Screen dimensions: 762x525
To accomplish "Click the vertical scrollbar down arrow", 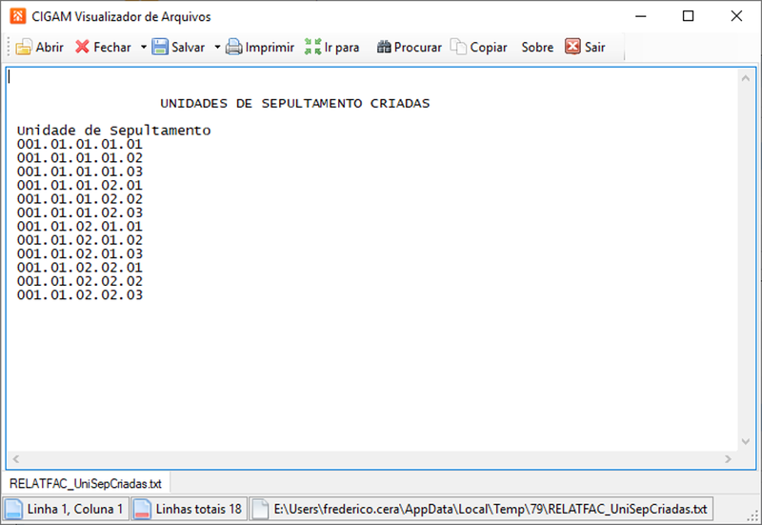I will [x=746, y=441].
